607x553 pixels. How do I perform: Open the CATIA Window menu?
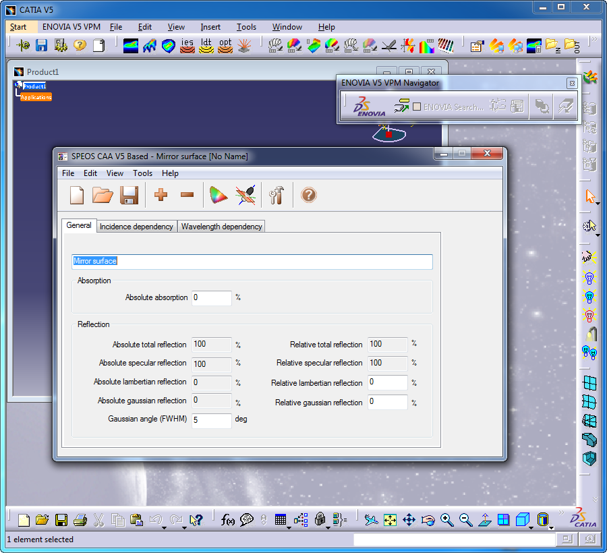click(287, 27)
